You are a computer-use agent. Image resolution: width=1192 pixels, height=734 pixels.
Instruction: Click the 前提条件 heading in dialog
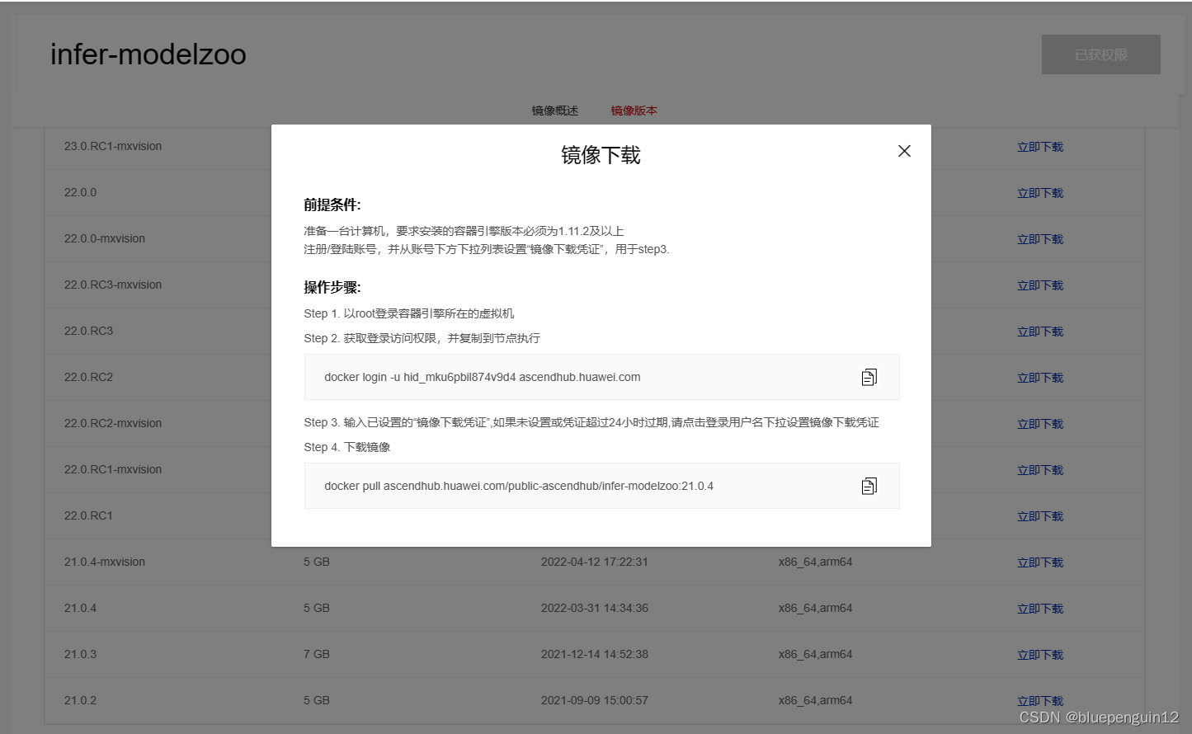pyautogui.click(x=332, y=205)
